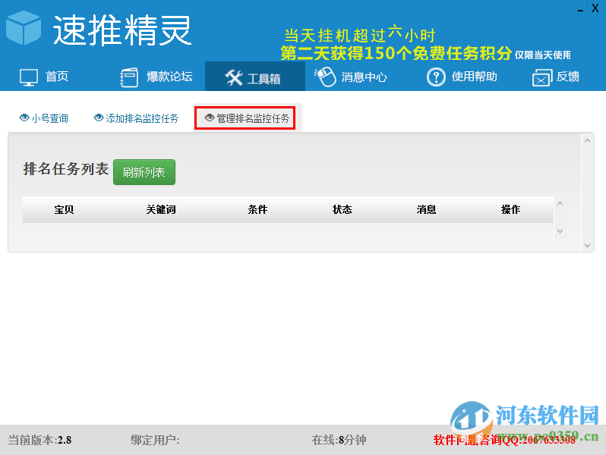The height and width of the screenshot is (455, 606).
Task: Click the 关键词 column header
Action: [161, 209]
